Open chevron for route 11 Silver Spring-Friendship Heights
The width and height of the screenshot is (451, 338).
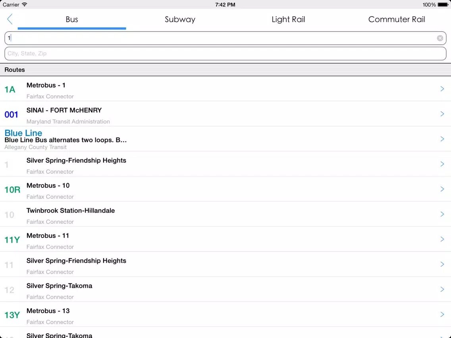point(442,264)
